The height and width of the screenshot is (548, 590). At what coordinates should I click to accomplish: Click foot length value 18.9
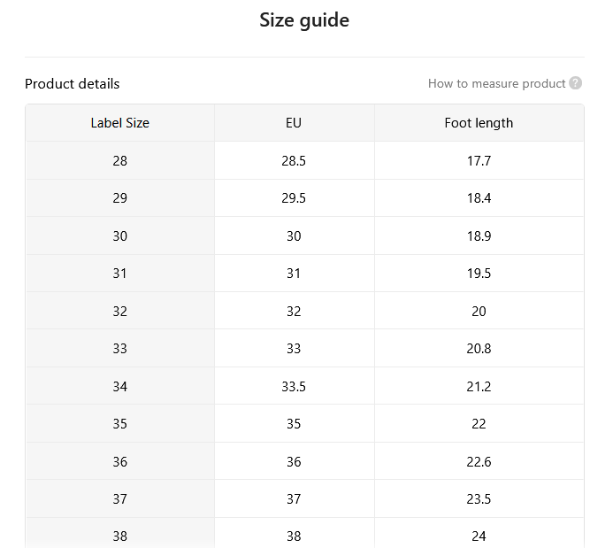click(479, 235)
